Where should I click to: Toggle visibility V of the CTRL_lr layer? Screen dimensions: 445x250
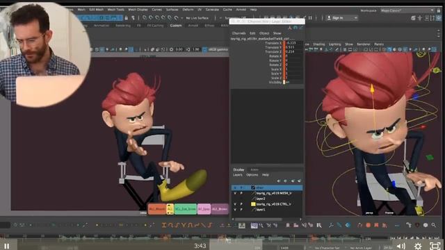click(x=235, y=203)
